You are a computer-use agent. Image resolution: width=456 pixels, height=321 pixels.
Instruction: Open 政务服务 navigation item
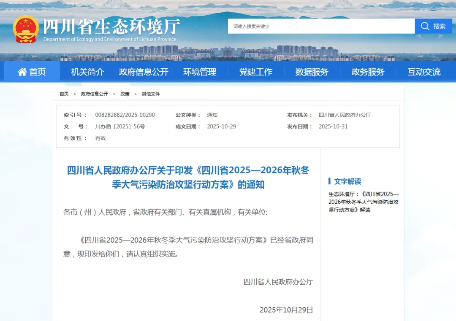pyautogui.click(x=368, y=72)
